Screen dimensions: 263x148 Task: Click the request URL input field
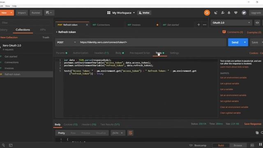152,42
